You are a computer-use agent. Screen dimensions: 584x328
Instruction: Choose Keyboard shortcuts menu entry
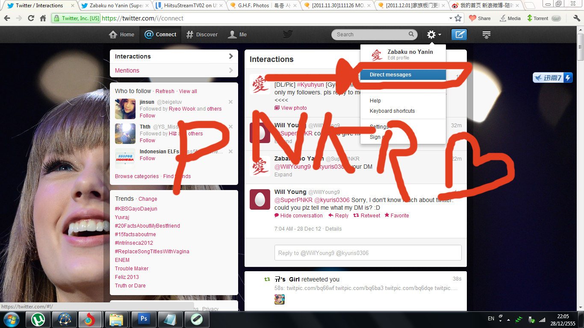pos(392,111)
